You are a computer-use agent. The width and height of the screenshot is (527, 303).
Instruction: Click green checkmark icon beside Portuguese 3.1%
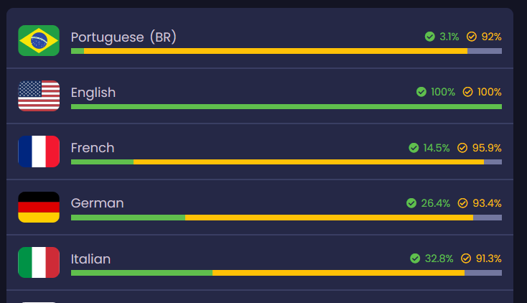(429, 37)
